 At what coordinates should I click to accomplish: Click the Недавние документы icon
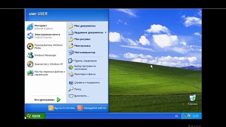click(x=71, y=32)
